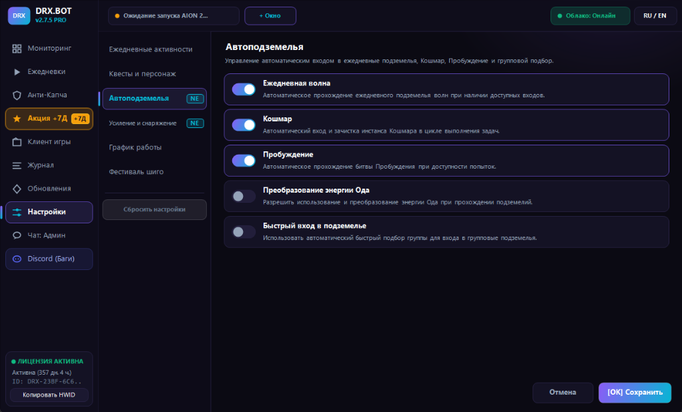Viewport: 682px width, 412px height.
Task: Click the Клиент игры folder icon
Action: 17,142
